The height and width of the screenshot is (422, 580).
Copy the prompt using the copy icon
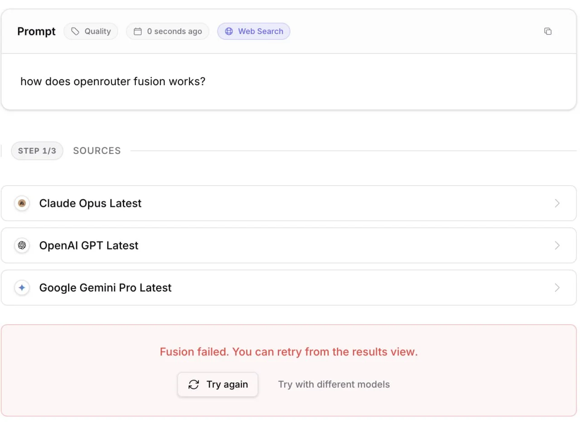pyautogui.click(x=548, y=31)
